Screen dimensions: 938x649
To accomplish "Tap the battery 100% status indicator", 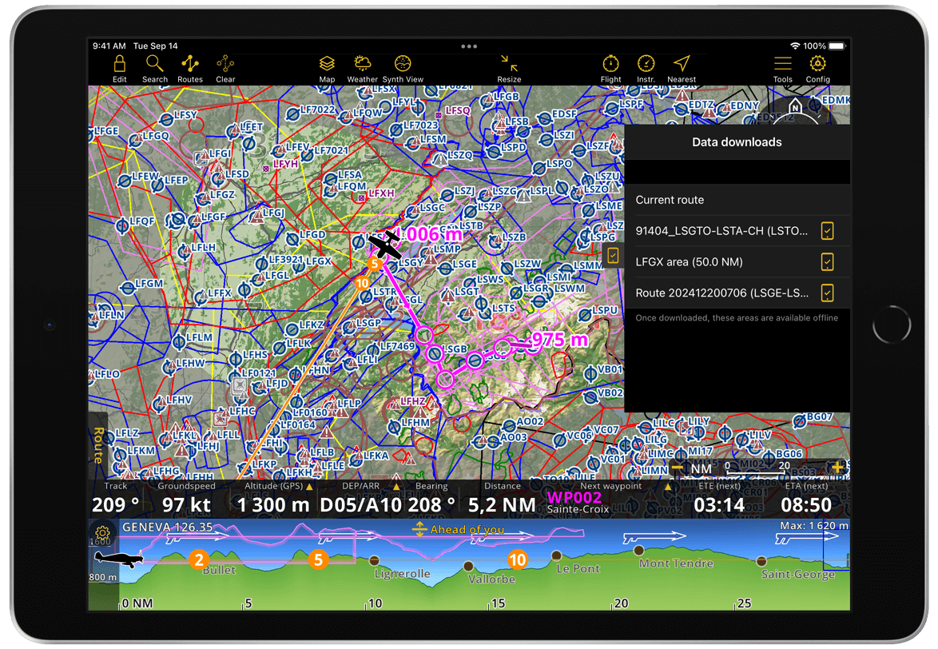I will [824, 46].
